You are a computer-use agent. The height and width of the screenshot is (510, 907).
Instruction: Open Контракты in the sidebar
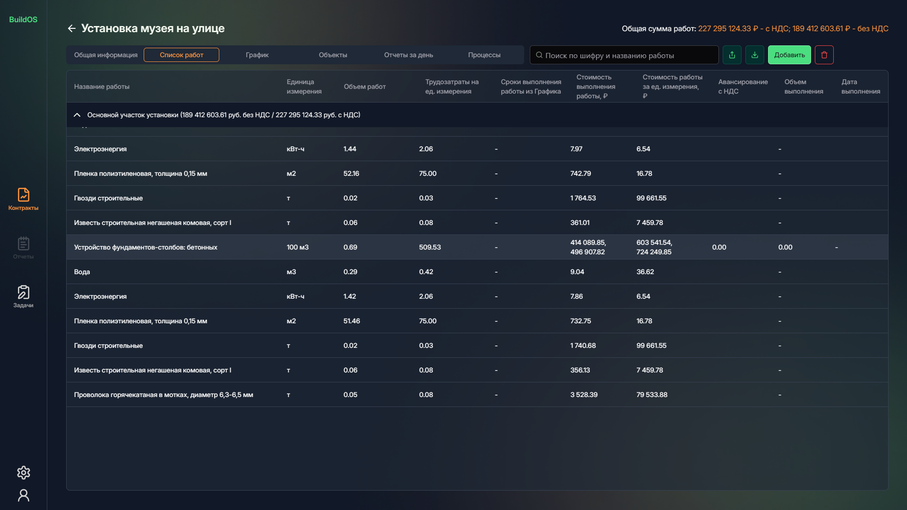(x=23, y=199)
